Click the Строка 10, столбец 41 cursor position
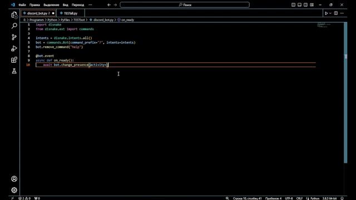The image size is (356, 200). coord(247,198)
